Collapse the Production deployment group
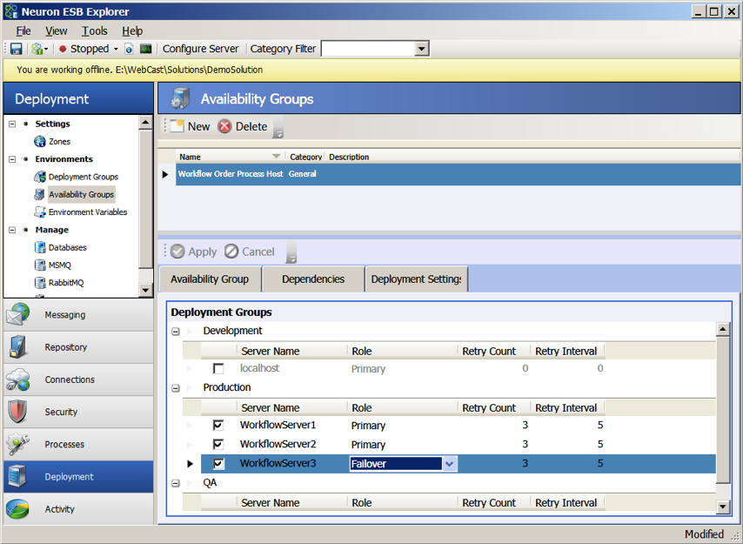Screen dimensions: 743x544 click(x=176, y=388)
